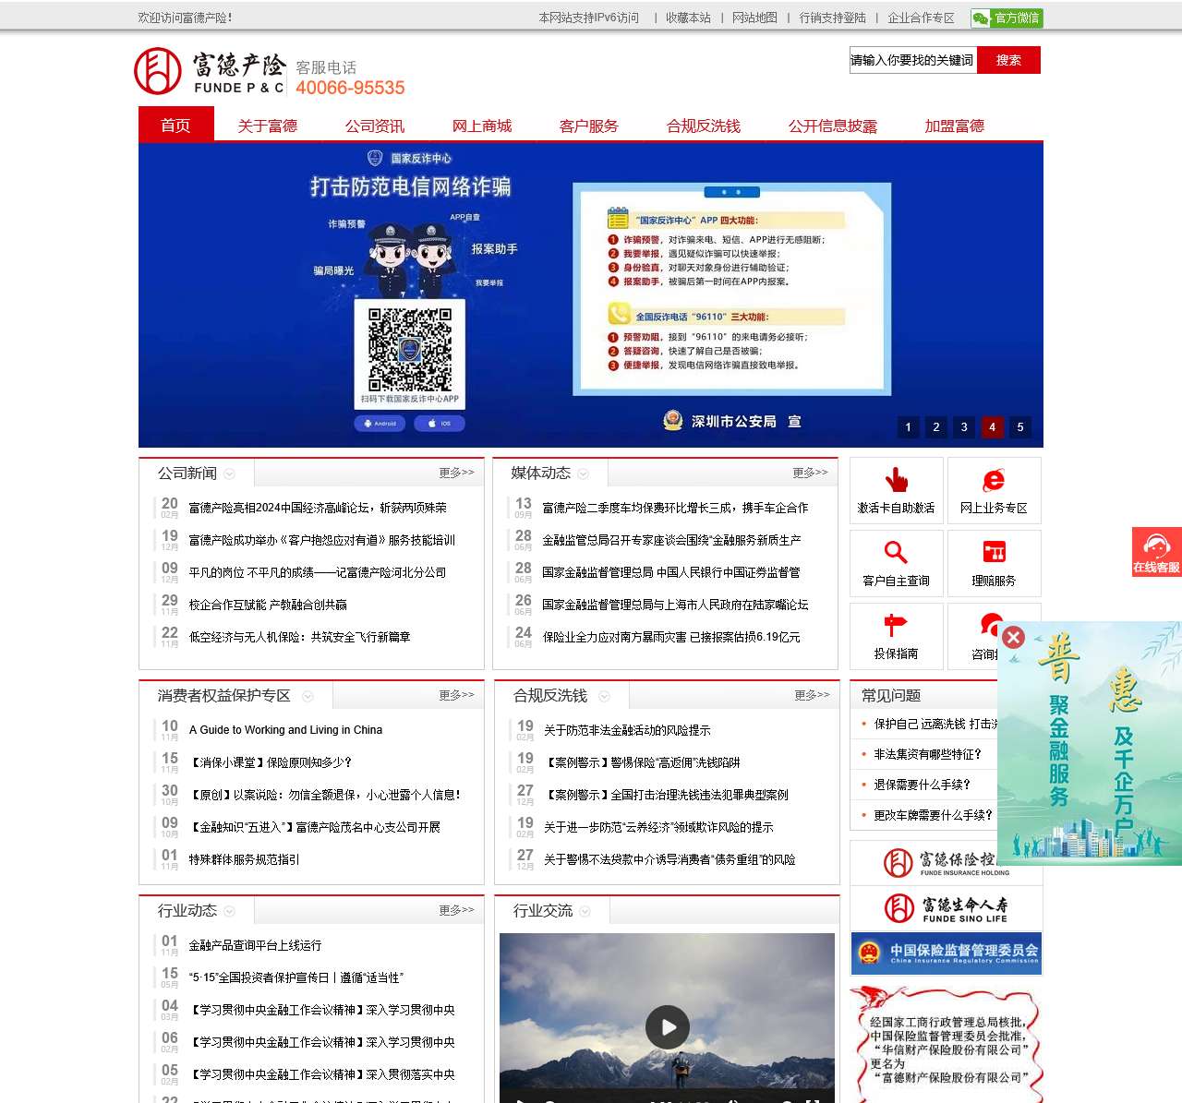
Task: Click 收藏本站 in the top bar
Action: (688, 18)
